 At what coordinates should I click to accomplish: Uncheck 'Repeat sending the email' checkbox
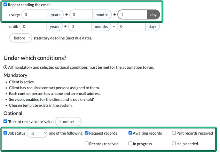(x=5, y=5)
